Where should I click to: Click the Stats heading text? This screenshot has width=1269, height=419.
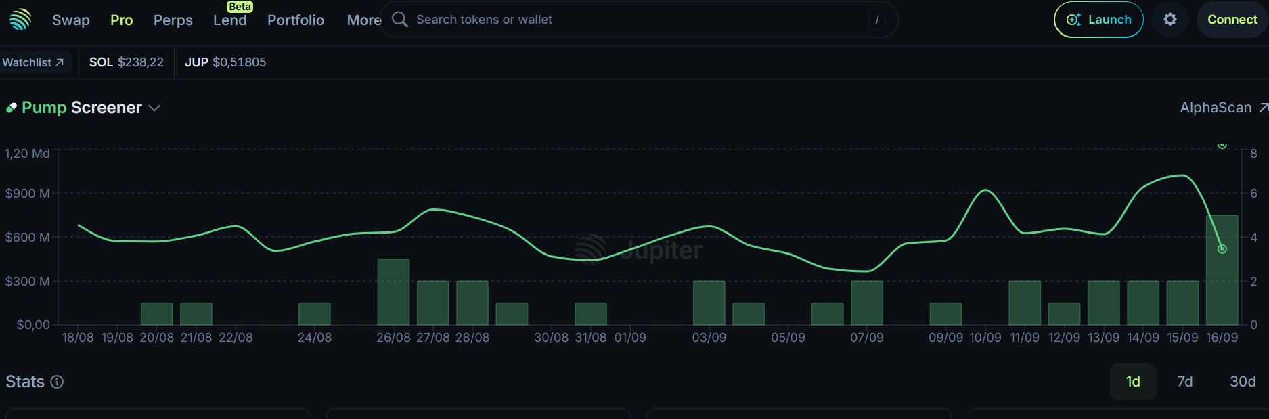coord(25,382)
